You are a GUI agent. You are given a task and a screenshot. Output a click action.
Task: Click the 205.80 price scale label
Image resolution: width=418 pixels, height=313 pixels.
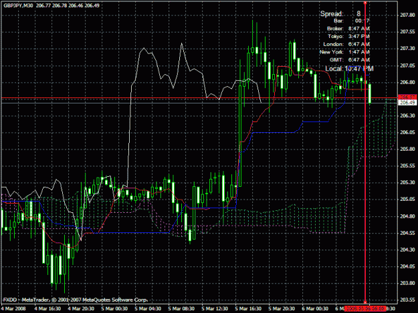(407, 149)
